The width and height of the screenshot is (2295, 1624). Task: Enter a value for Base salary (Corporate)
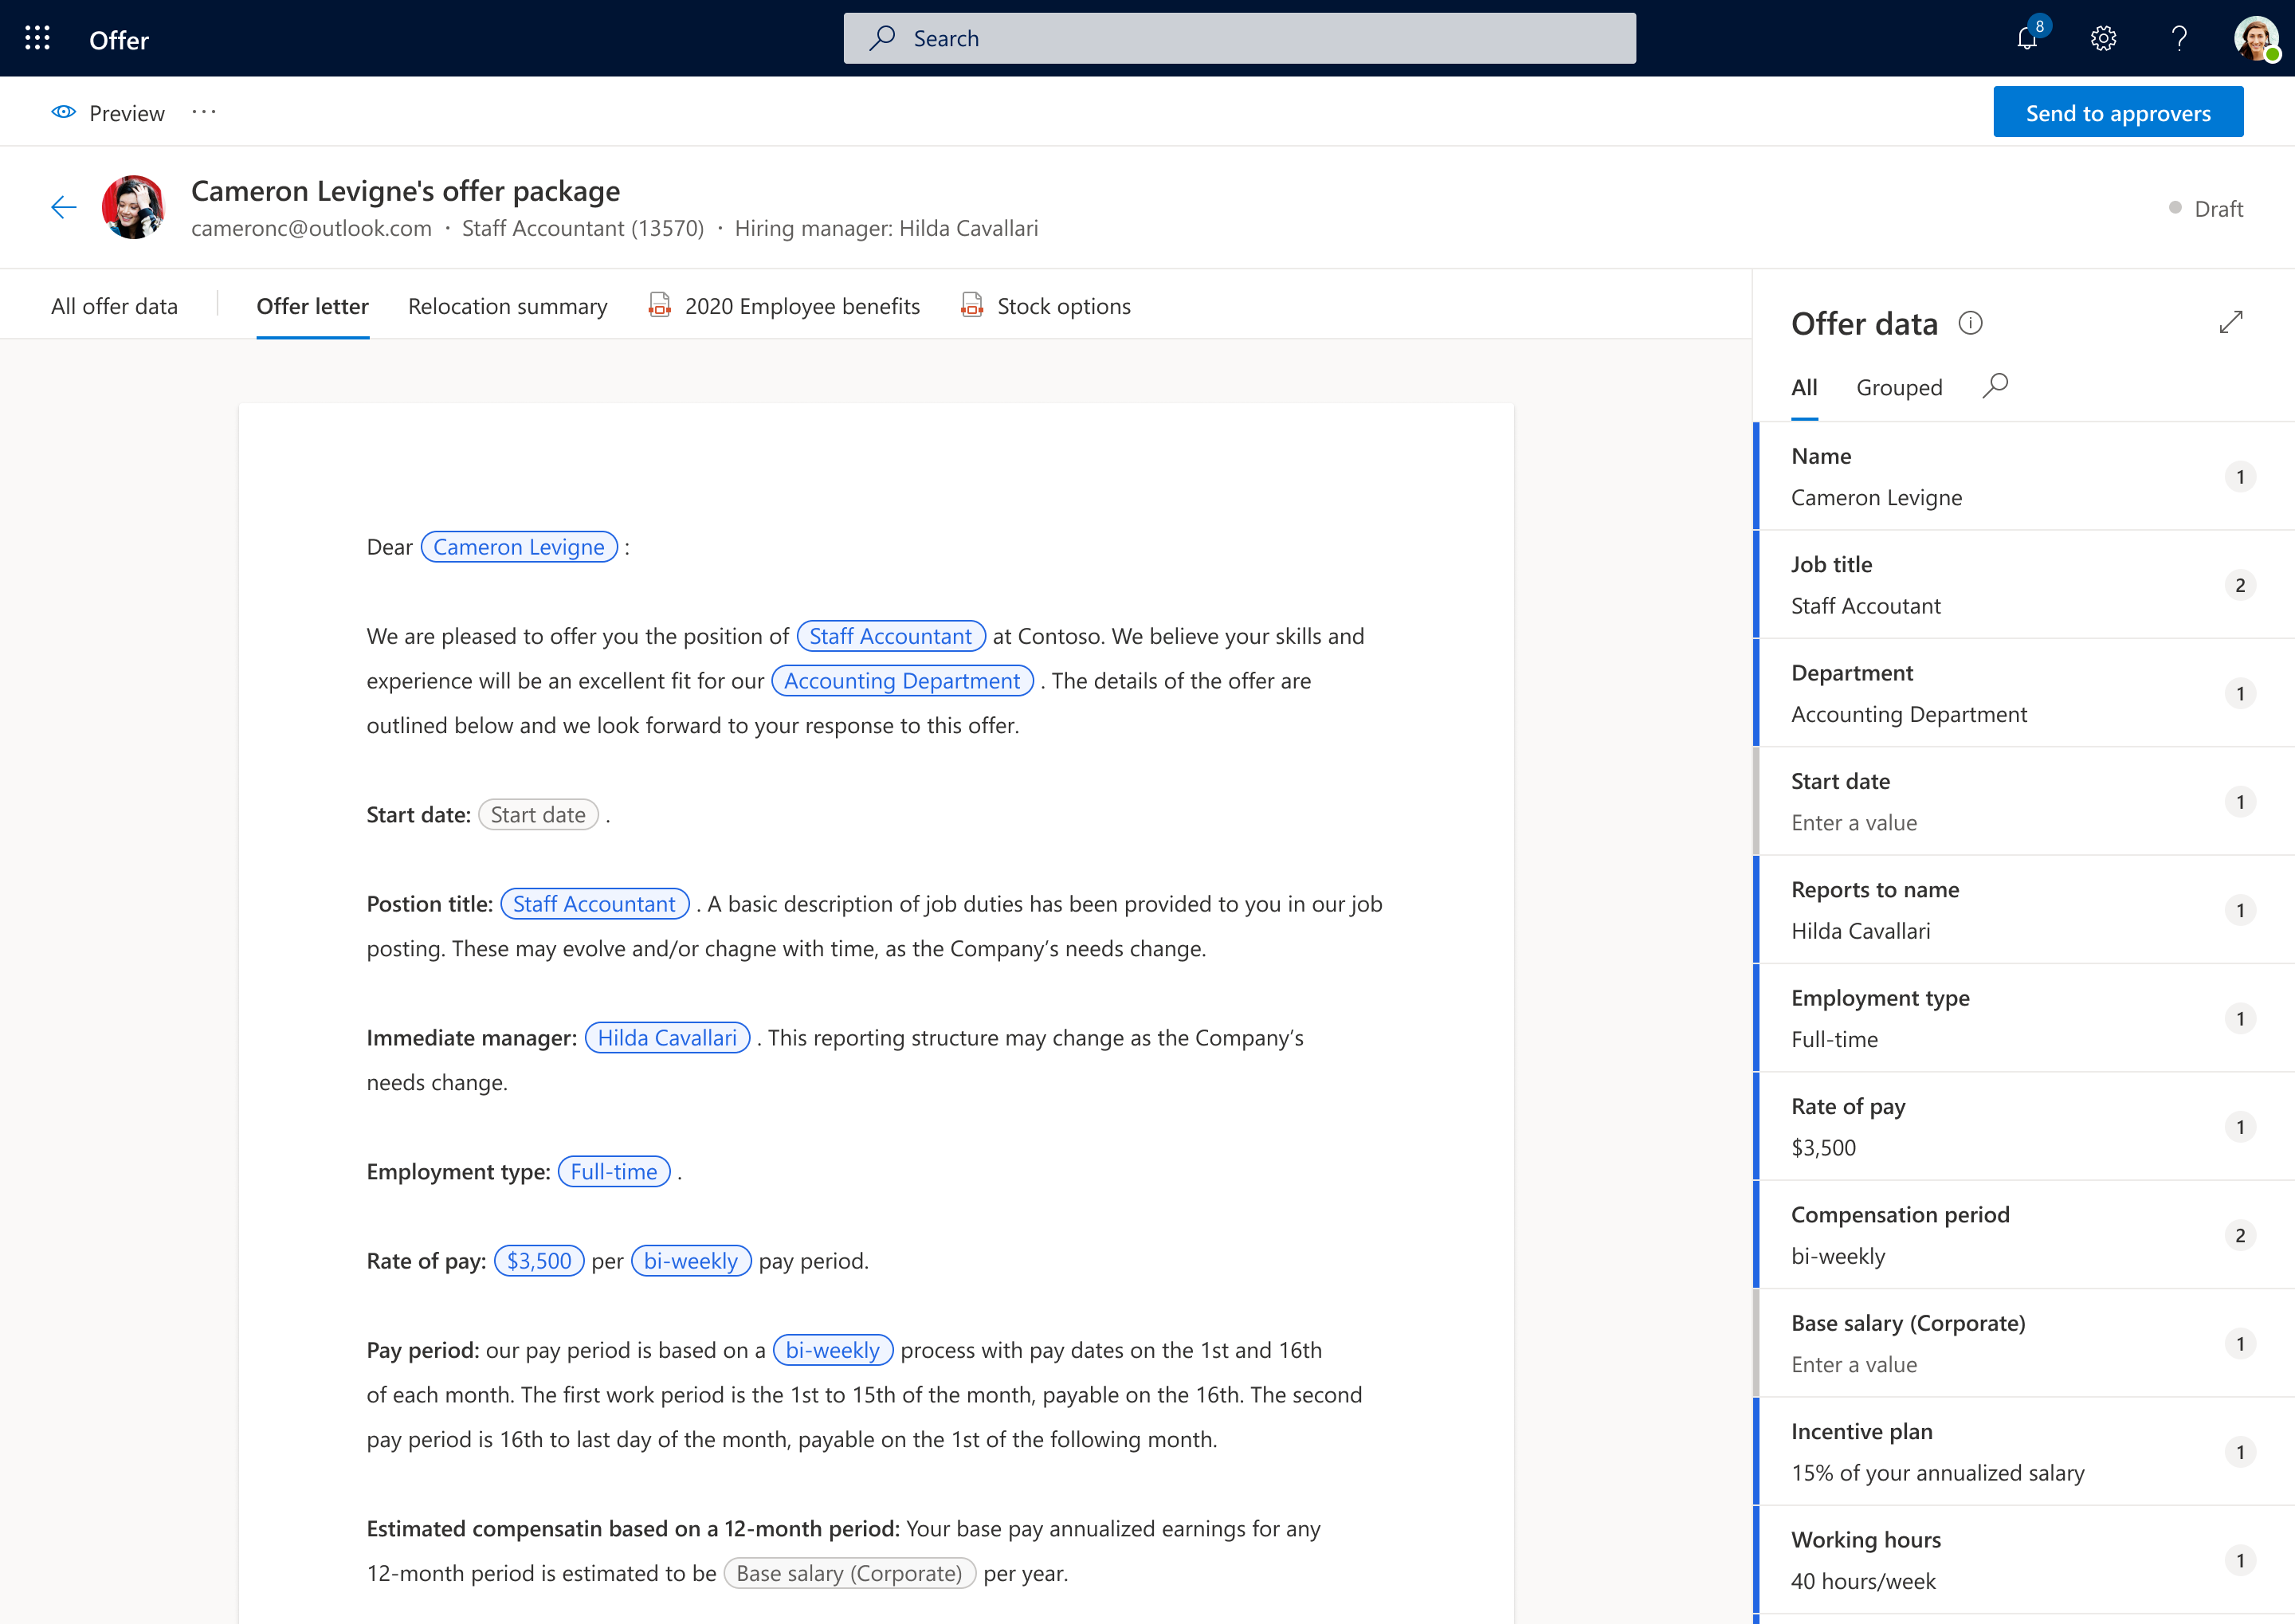(x=1854, y=1365)
